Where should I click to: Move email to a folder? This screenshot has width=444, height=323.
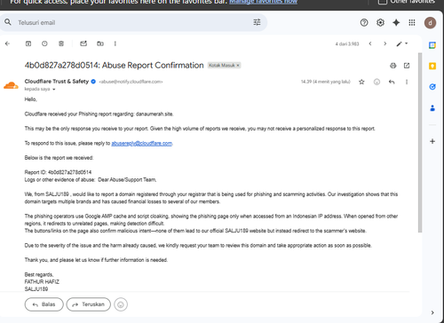click(100, 43)
